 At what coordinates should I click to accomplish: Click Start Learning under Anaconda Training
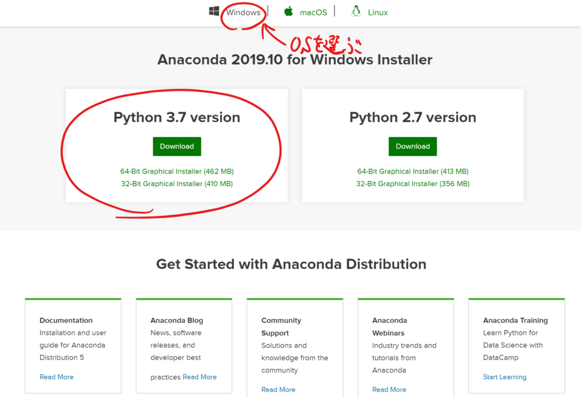[504, 377]
